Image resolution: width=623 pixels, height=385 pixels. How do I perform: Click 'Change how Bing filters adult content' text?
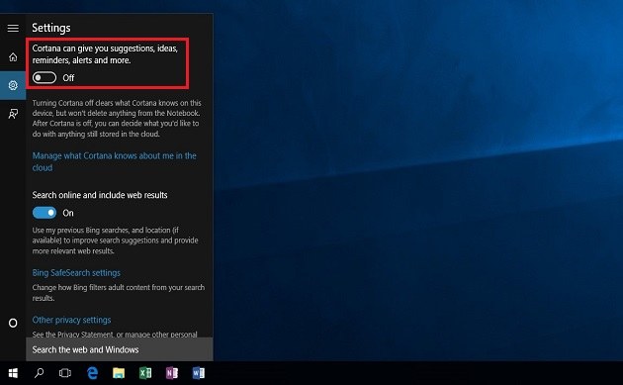coord(119,292)
